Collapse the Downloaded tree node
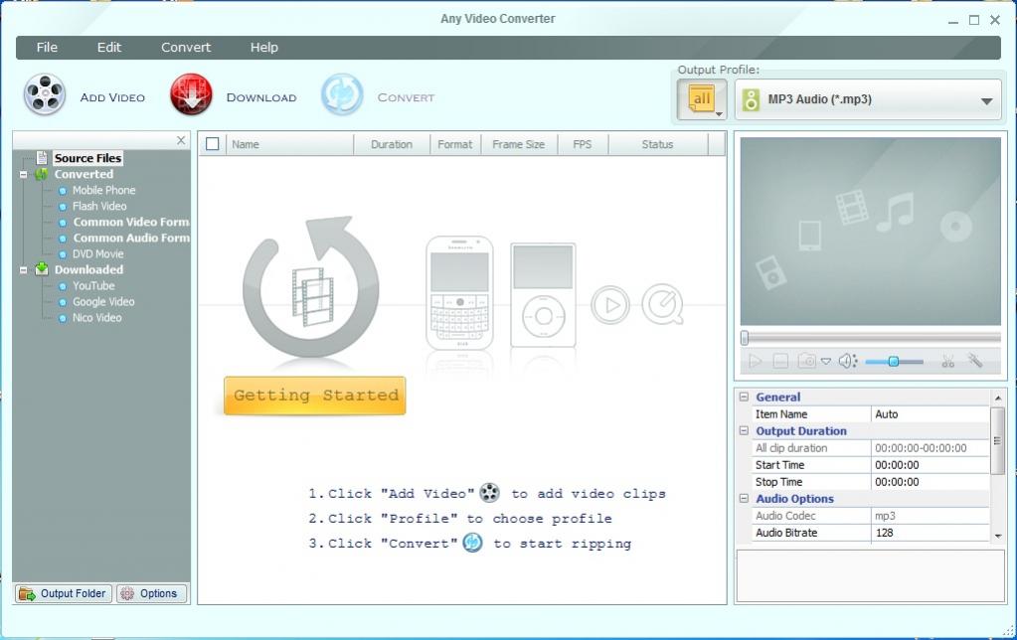1017x640 pixels. point(23,269)
